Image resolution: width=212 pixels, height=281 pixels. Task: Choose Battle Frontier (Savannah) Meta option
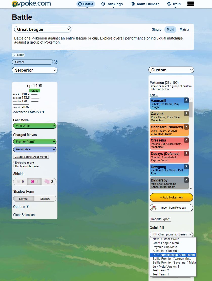click(173, 263)
